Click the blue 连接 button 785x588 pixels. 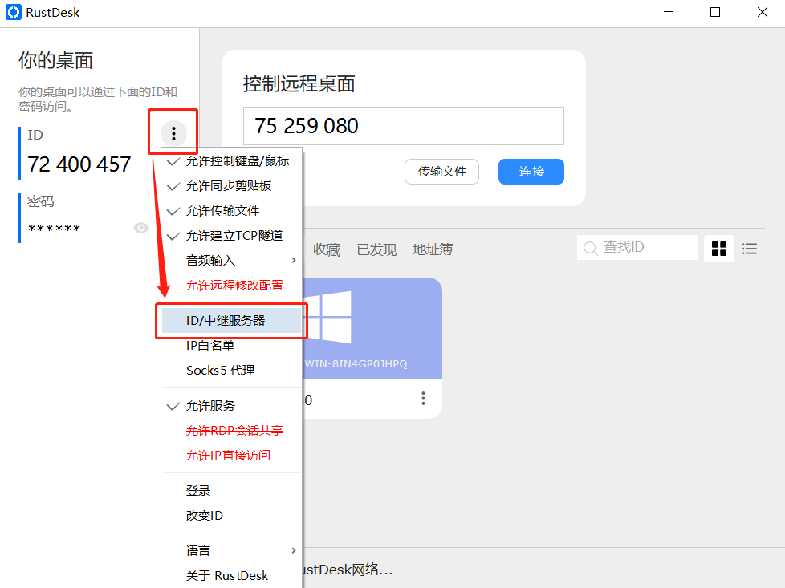pos(531,172)
